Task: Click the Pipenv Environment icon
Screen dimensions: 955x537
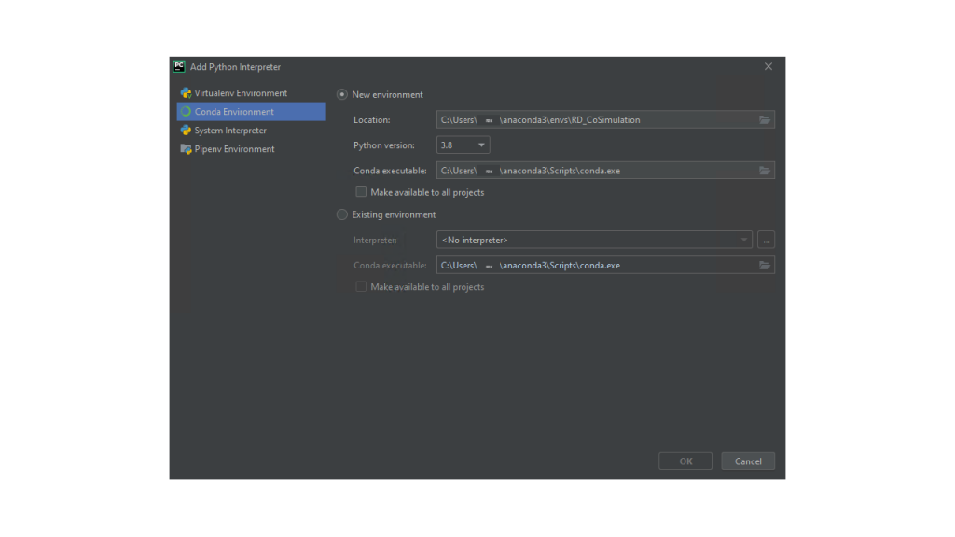Action: point(187,149)
